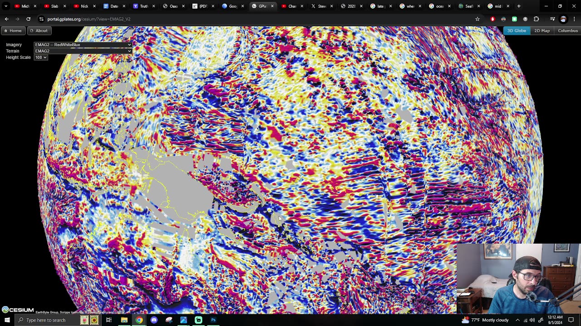Viewport: 581px width, 326px height.
Task: Switch view to 2D Map
Action: point(542,30)
